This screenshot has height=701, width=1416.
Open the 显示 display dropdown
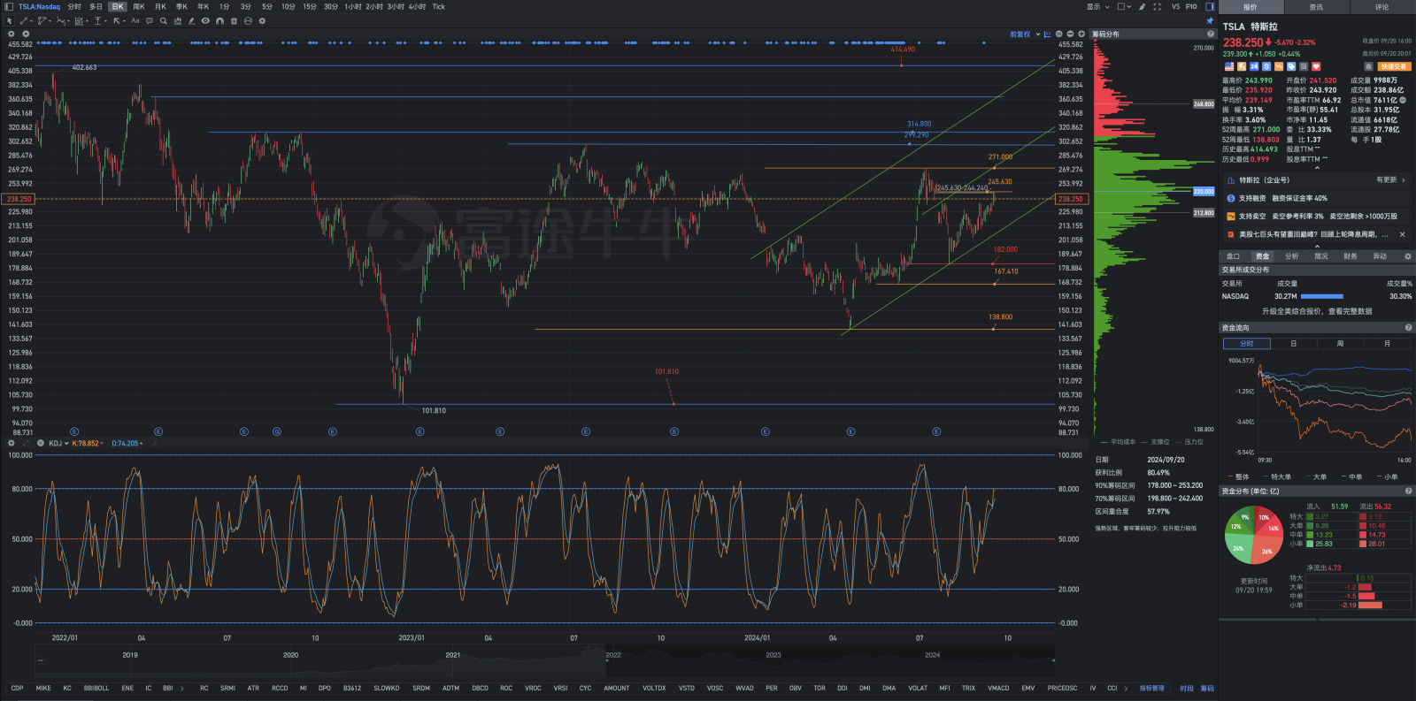(x=1098, y=6)
